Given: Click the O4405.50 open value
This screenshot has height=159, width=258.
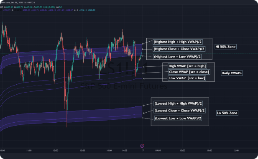Looking at the screenshot, I should tap(8, 7).
